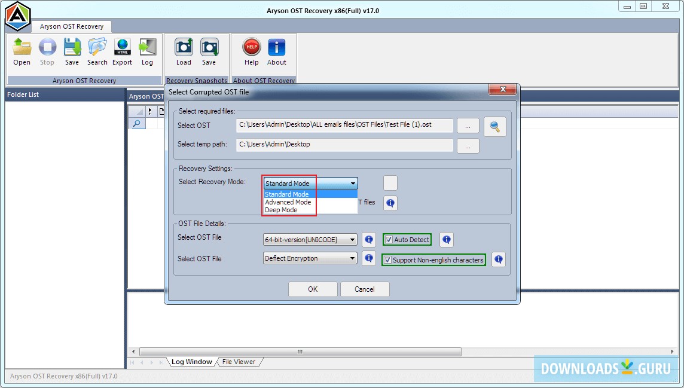The height and width of the screenshot is (388, 684).
Task: Select Advanced Mode from recovery dropdown
Action: [288, 202]
